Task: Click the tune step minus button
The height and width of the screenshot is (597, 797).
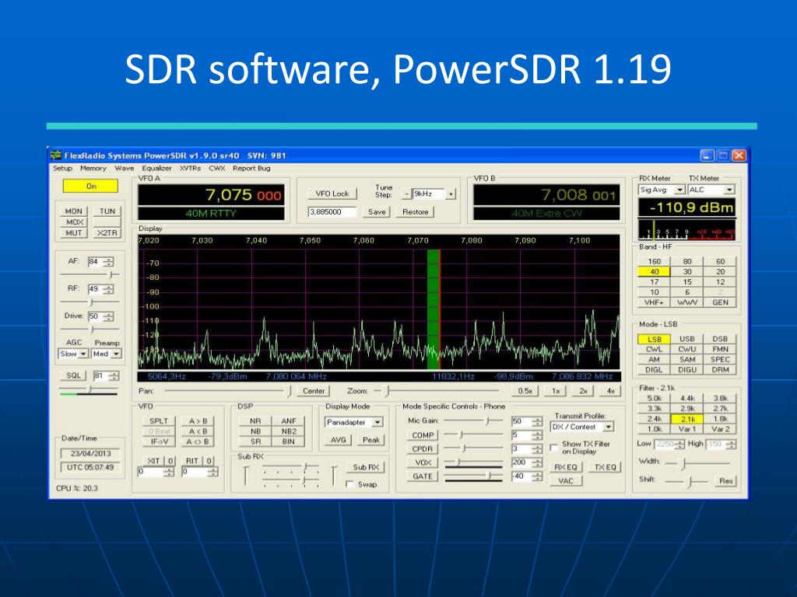Action: 406,194
